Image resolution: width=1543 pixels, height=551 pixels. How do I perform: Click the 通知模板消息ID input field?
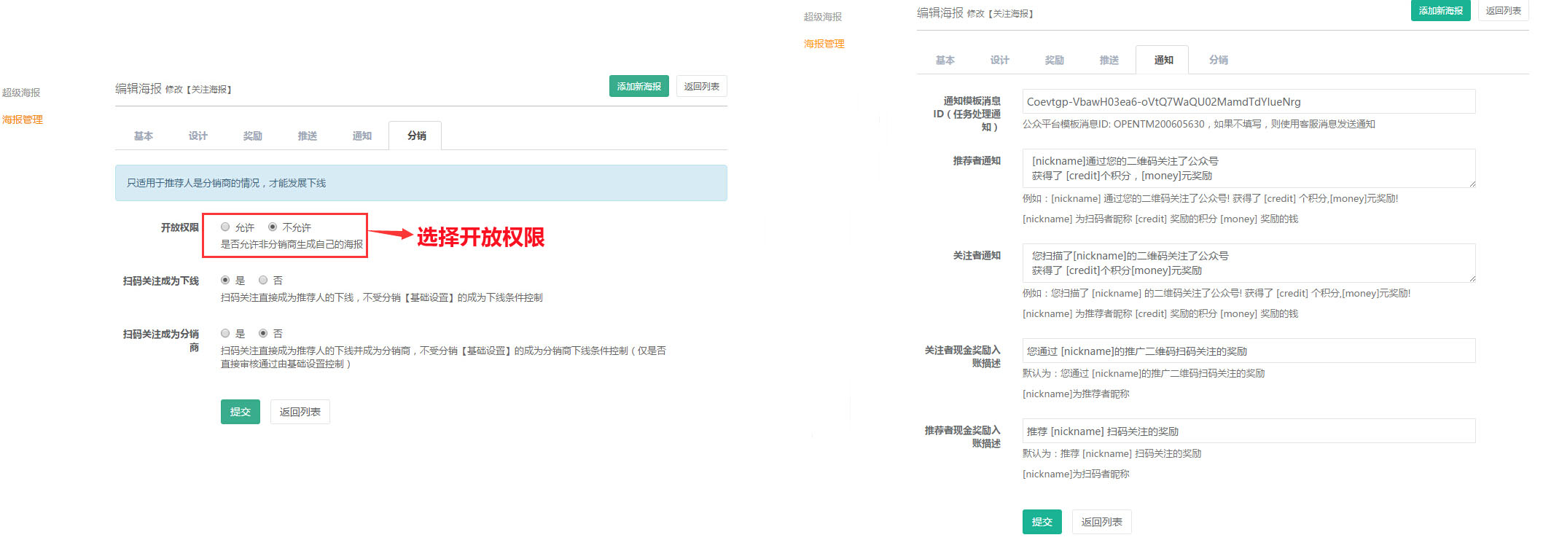pos(1248,102)
